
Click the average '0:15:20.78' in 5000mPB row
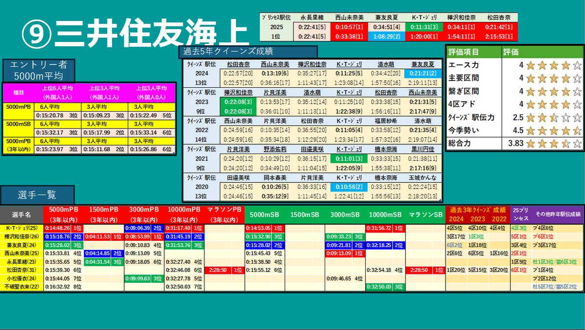point(49,115)
